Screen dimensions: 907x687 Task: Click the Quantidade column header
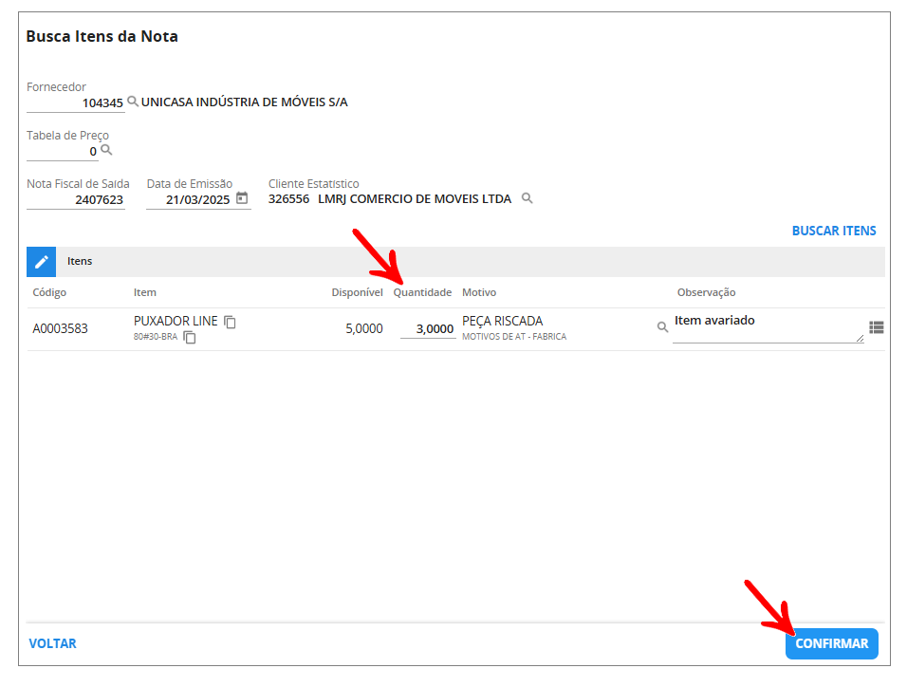click(422, 292)
